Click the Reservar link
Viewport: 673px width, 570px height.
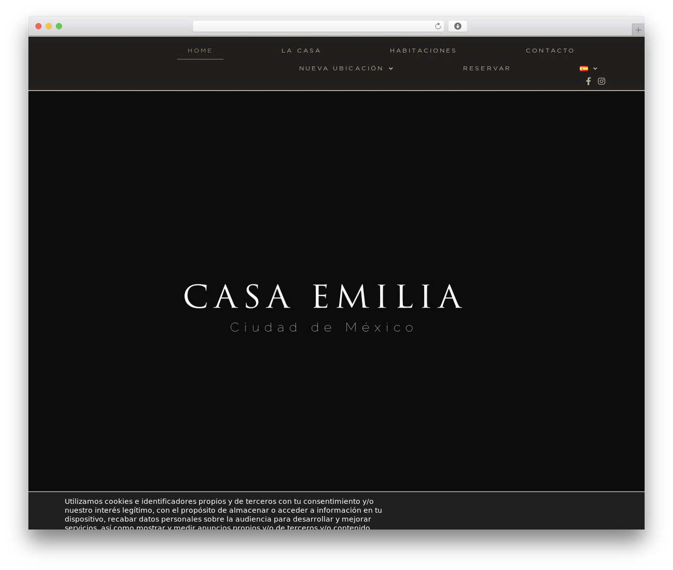487,68
